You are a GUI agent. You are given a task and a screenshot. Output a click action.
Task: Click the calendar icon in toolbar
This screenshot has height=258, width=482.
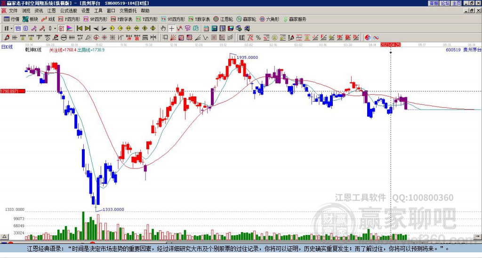pyautogui.click(x=206, y=29)
